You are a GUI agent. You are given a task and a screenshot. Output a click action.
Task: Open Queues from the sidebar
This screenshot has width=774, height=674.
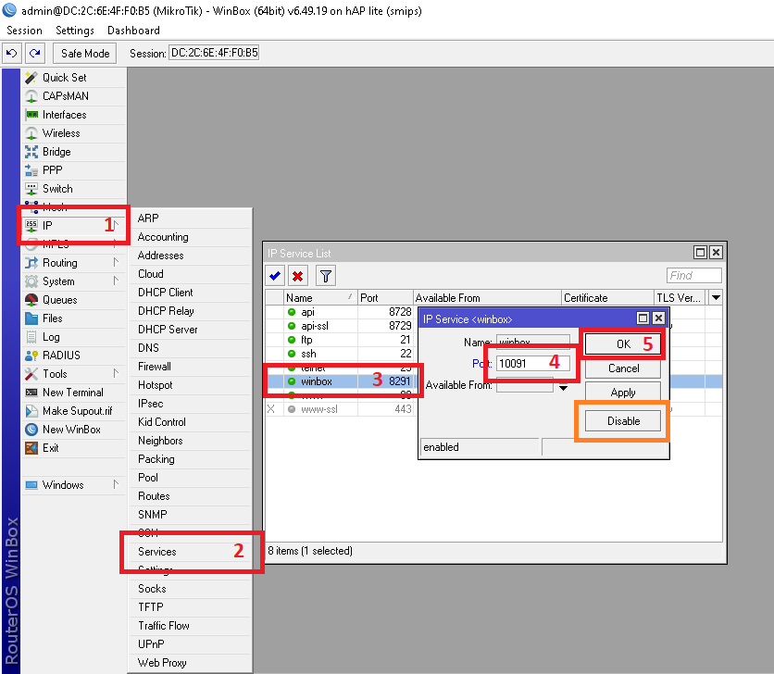(x=59, y=300)
